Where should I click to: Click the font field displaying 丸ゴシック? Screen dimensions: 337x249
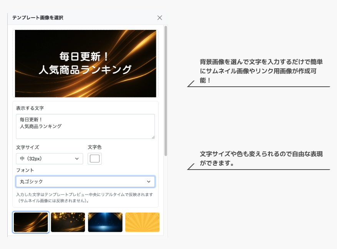85,181
